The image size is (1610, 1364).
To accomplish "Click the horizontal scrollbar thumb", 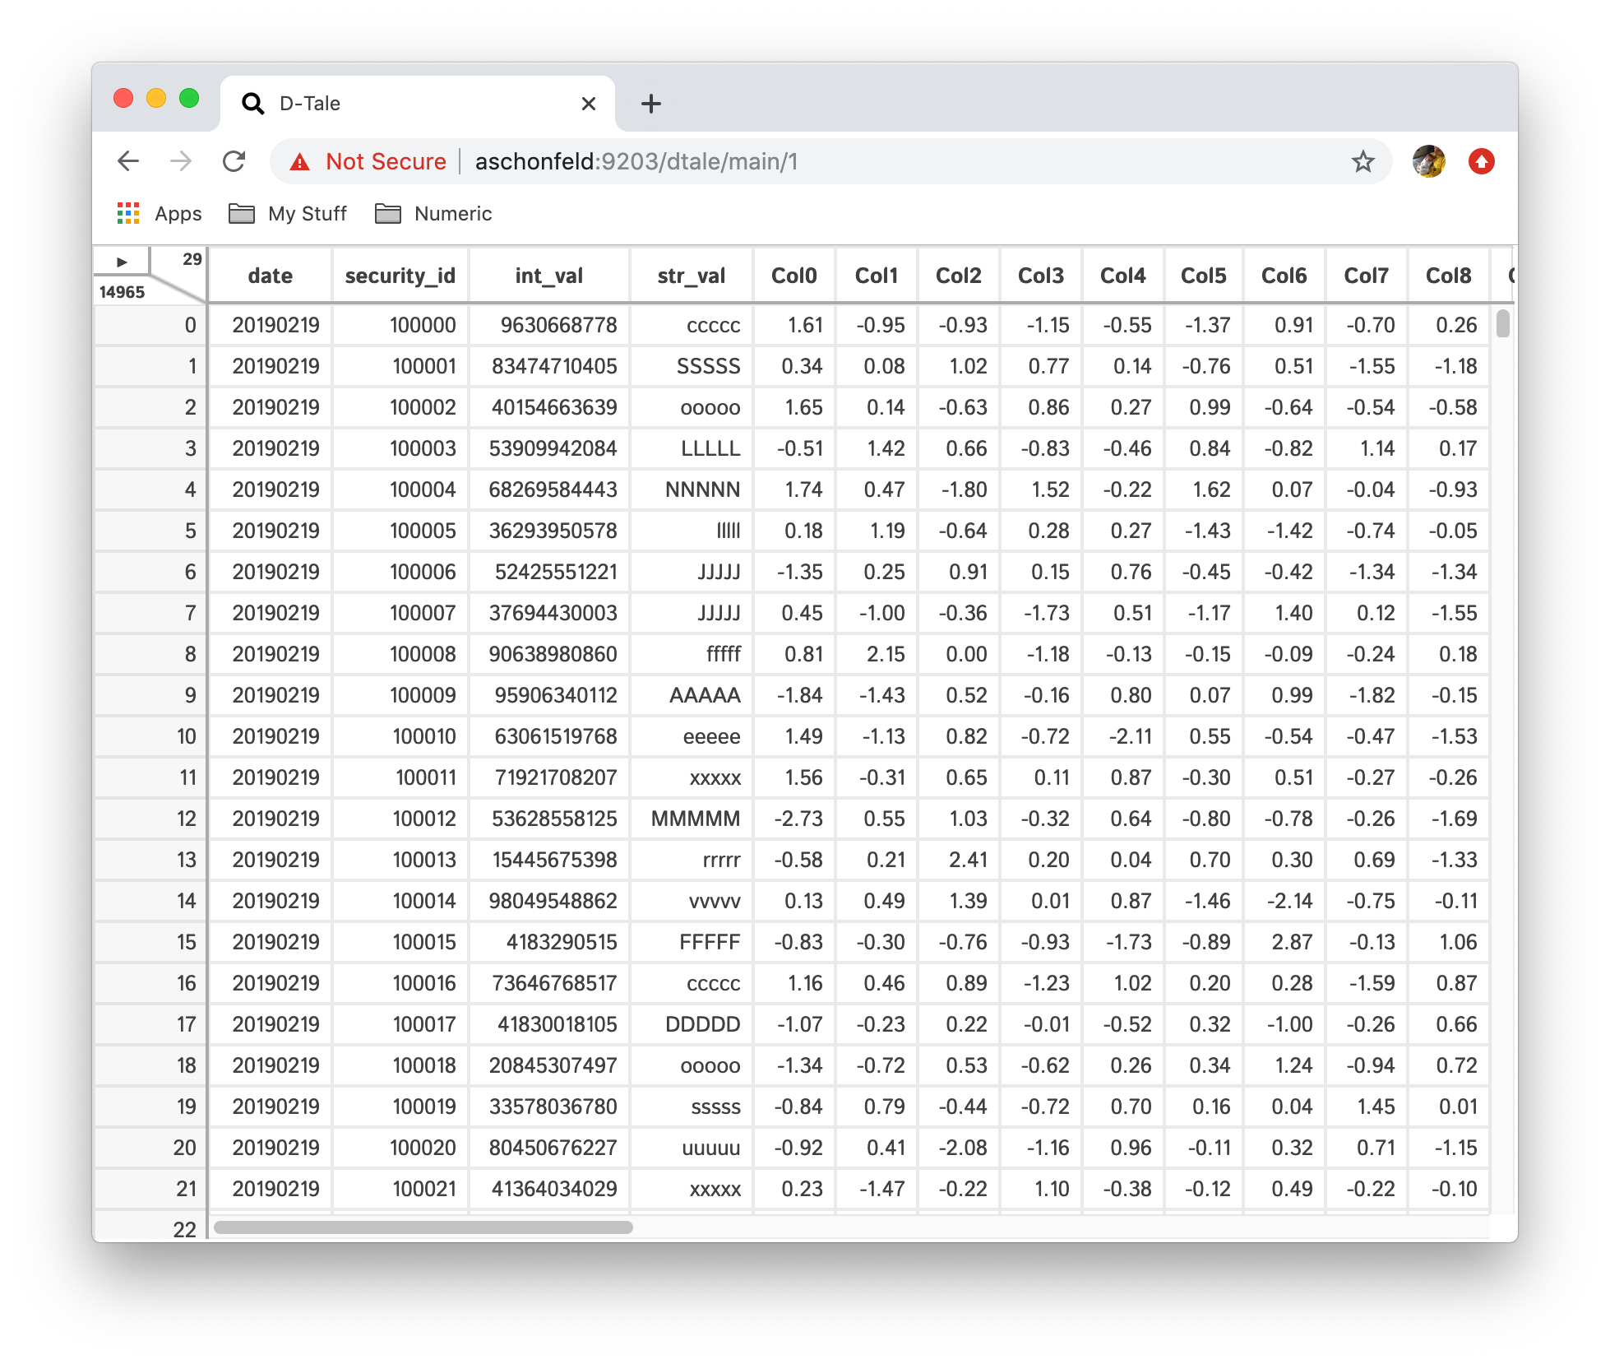I will coord(423,1227).
